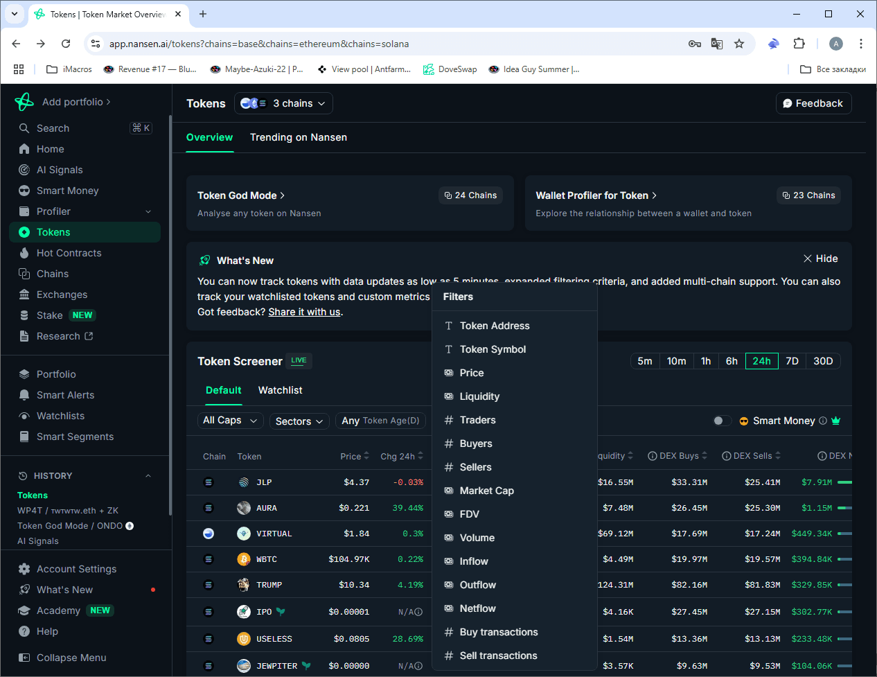Image resolution: width=877 pixels, height=677 pixels.
Task: Sort by Chg 24h column
Action: (402, 456)
